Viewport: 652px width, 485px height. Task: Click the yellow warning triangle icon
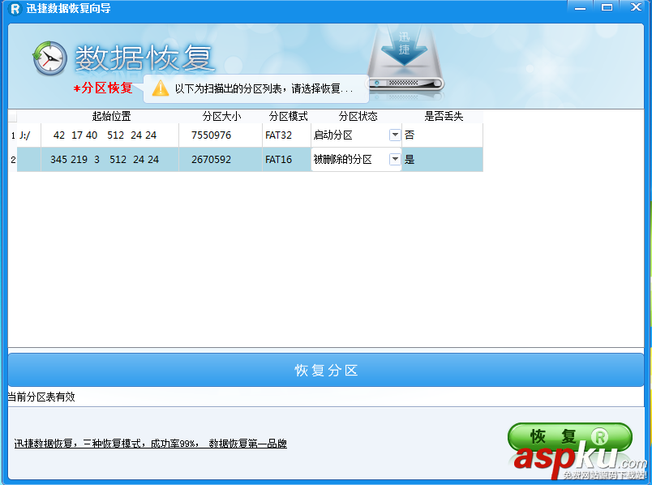[x=161, y=89]
